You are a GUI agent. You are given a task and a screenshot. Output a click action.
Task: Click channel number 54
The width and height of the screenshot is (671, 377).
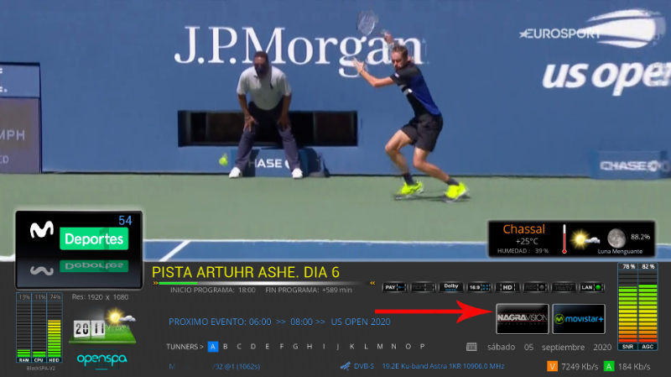(x=125, y=221)
